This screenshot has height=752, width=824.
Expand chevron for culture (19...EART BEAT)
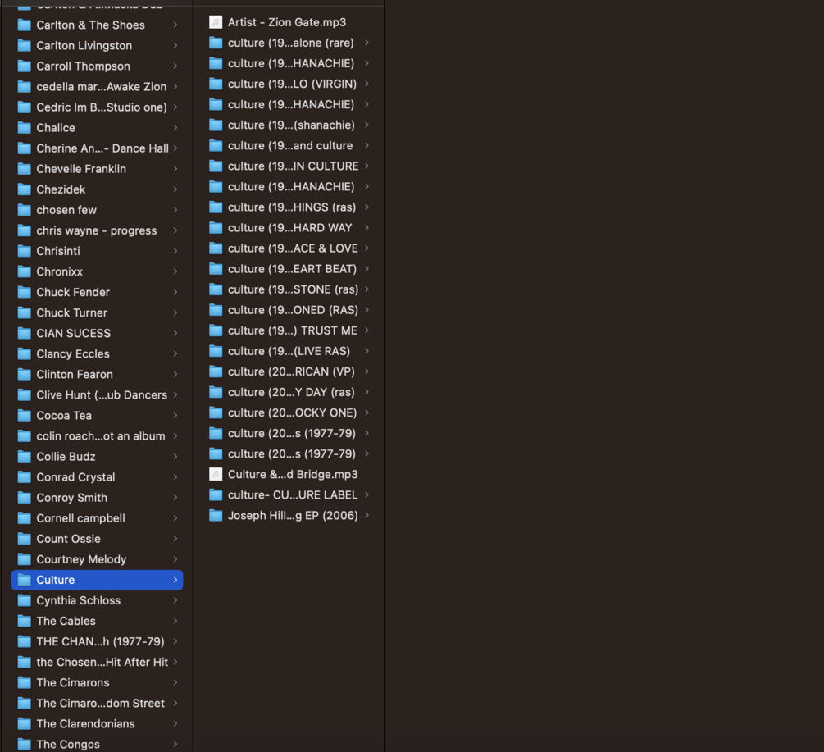(366, 269)
